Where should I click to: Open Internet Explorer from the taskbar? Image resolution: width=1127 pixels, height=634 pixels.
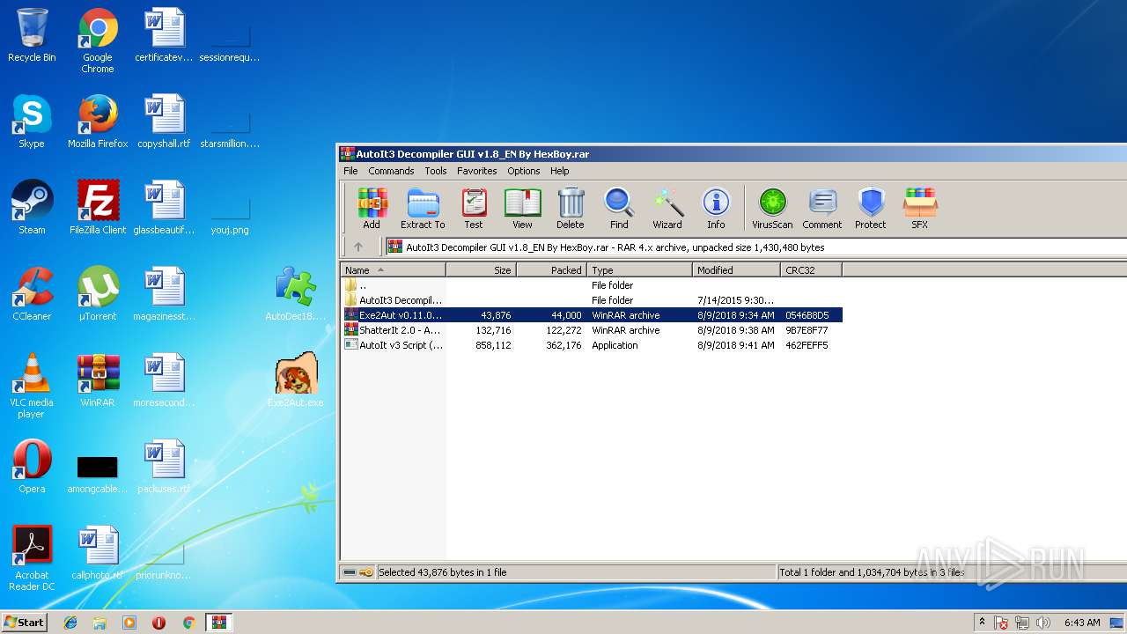(x=70, y=623)
